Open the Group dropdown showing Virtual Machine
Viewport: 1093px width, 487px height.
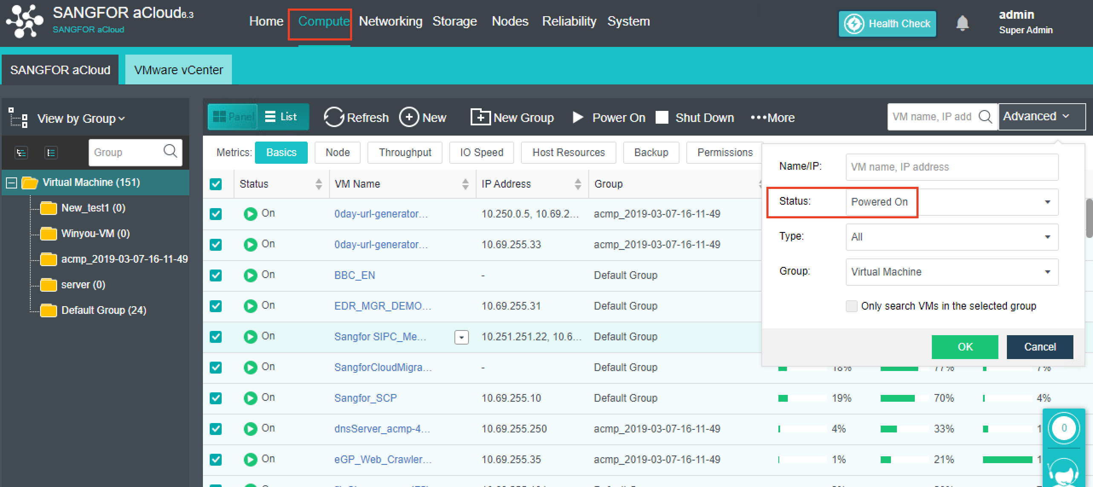952,272
